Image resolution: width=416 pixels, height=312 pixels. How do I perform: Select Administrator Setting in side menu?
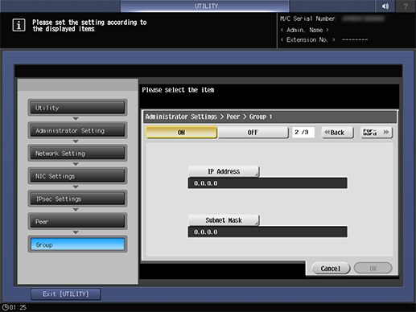[77, 130]
